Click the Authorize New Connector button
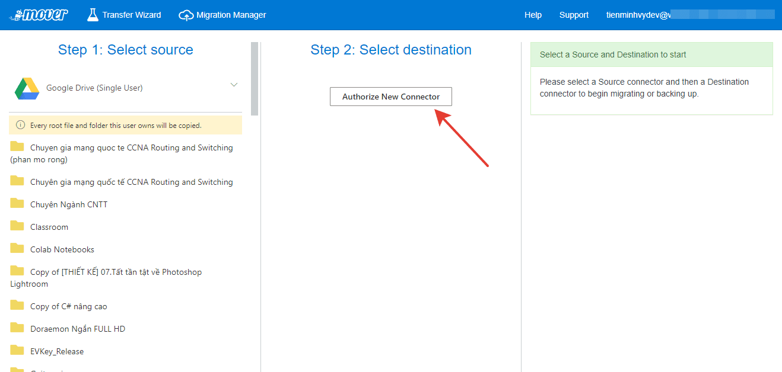The width and height of the screenshot is (782, 372). coord(391,97)
